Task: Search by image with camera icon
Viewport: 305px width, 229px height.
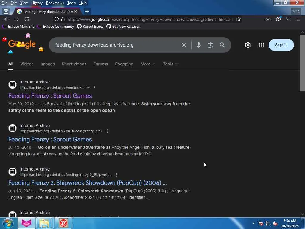Action: (211, 45)
